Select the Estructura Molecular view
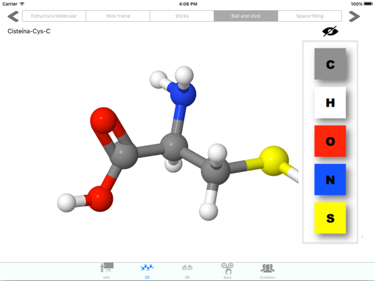 [x=54, y=16]
